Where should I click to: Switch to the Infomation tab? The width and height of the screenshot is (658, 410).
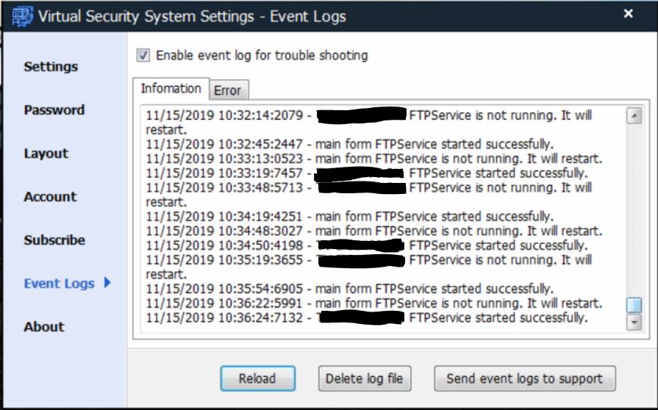[171, 89]
